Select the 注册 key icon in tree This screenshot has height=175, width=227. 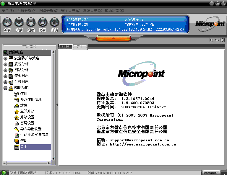[17, 94]
